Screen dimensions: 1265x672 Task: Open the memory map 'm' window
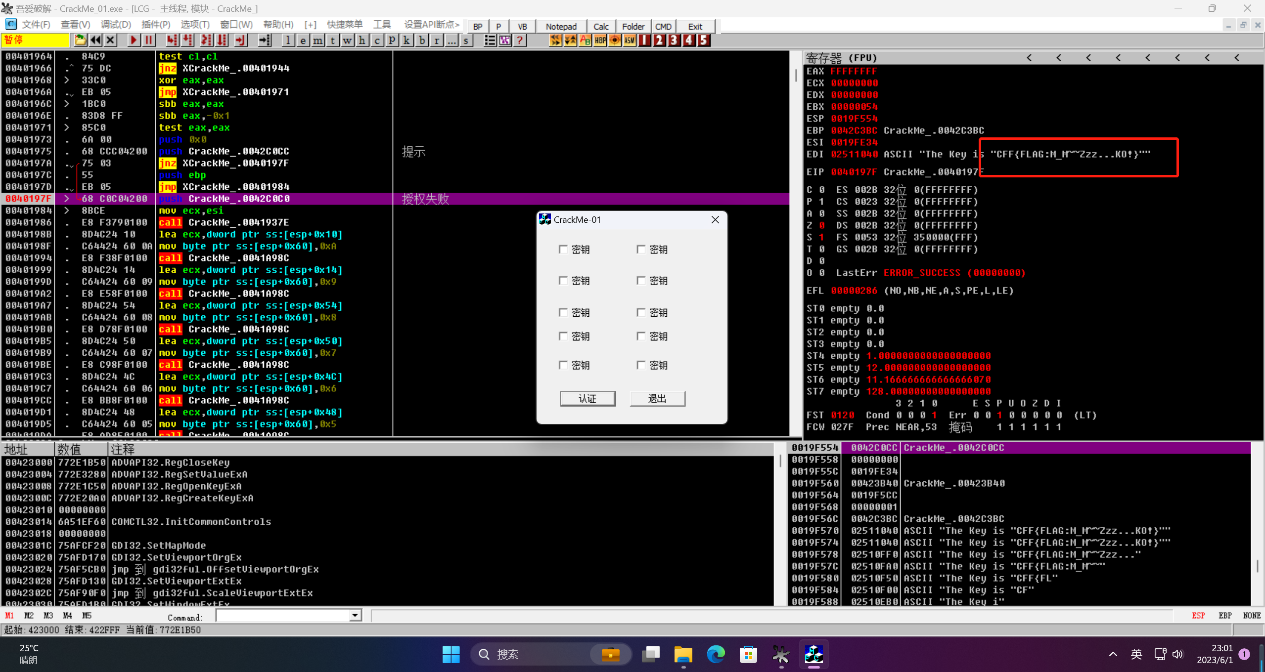(x=317, y=41)
